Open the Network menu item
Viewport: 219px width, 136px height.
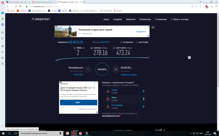pyautogui.click(x=131, y=19)
